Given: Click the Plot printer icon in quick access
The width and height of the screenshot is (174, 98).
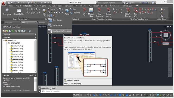Looking at the screenshot, I should [29, 3].
